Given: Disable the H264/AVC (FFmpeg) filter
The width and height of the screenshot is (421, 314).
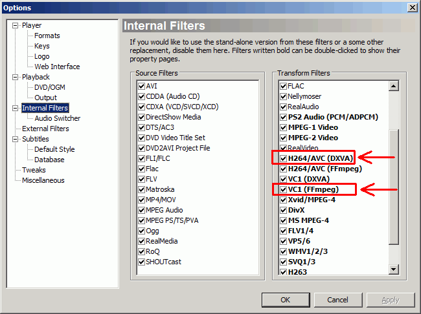Looking at the screenshot, I should click(x=283, y=169).
